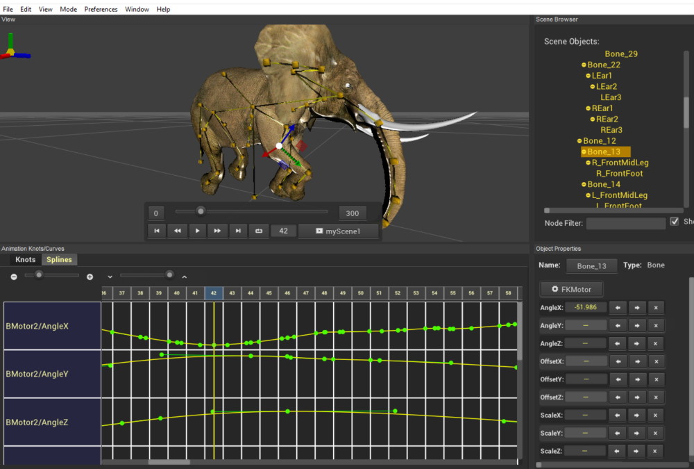Go to previous ScaleZ knot arrow

616,451
